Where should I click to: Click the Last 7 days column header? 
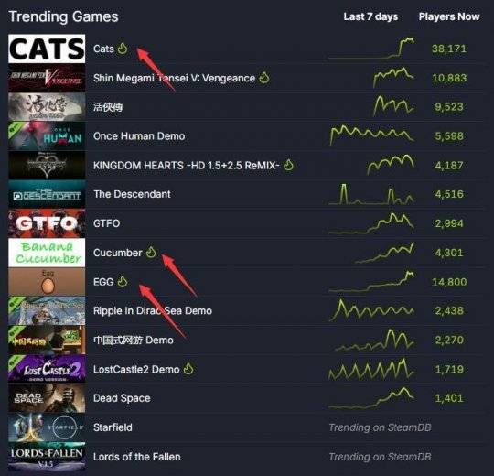[x=370, y=16]
